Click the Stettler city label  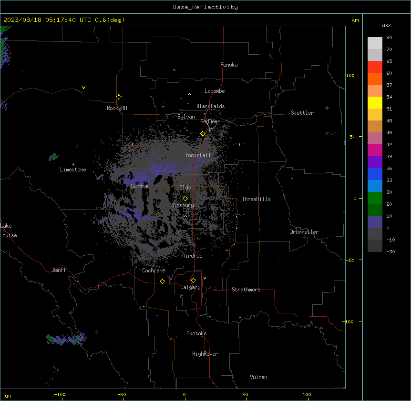coord(302,113)
